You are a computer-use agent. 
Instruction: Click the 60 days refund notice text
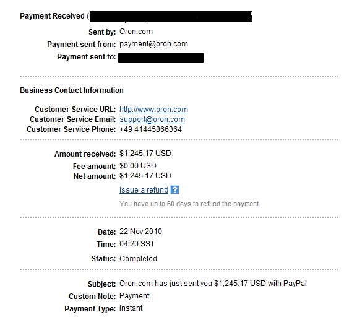pos(190,204)
